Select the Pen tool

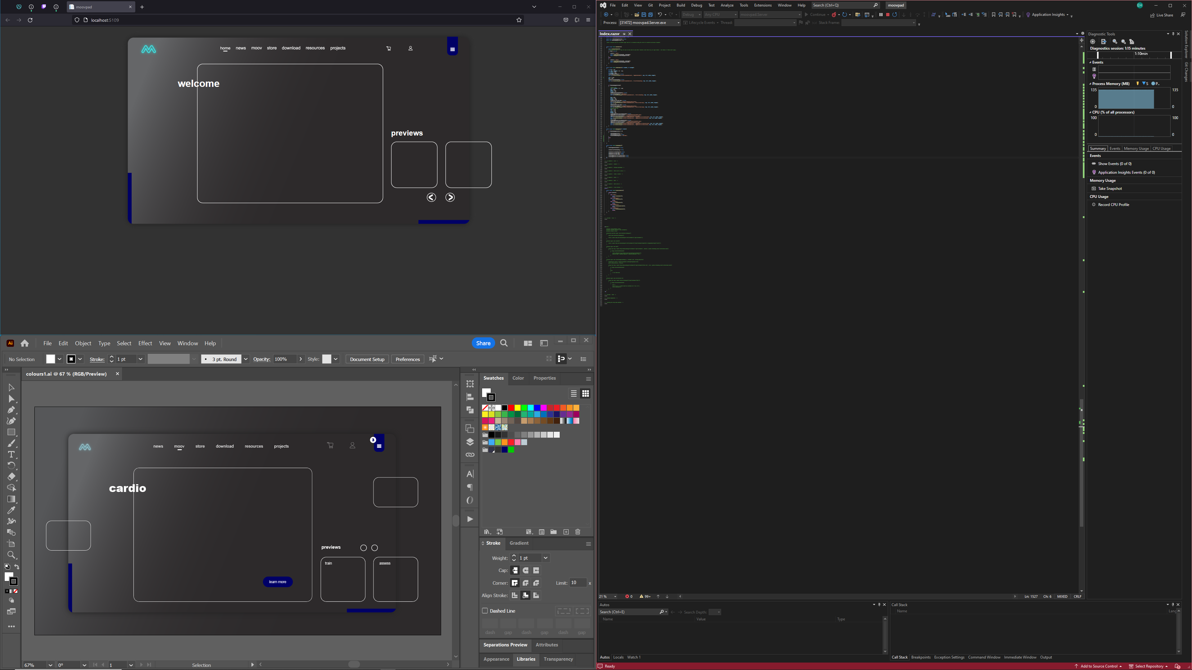[11, 410]
